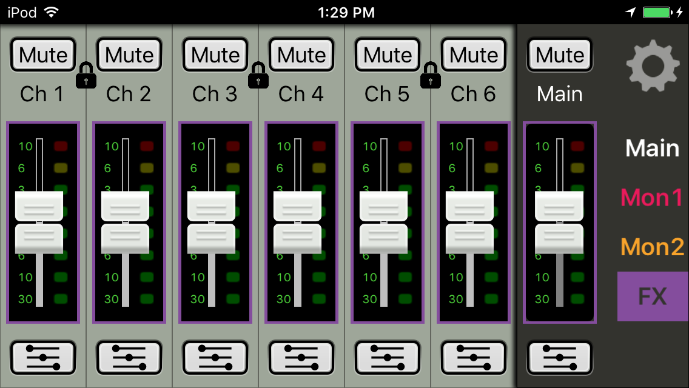Mute channel Ch 1
The height and width of the screenshot is (388, 689).
43,55
